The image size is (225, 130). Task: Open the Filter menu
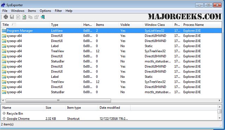[58, 11]
